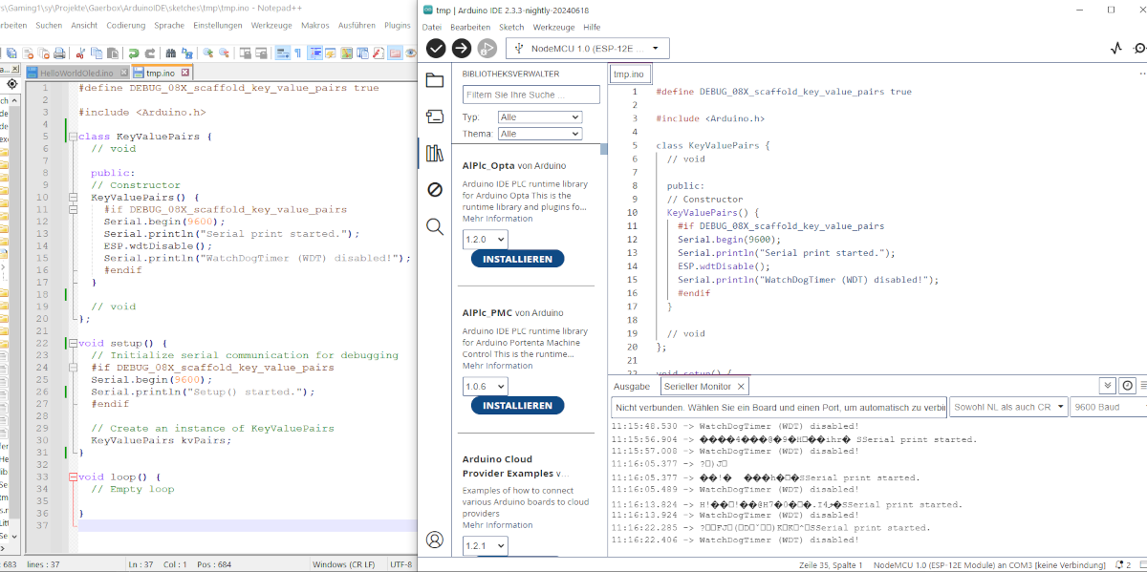This screenshot has width=1147, height=572.
Task: Open Document Map icon in Notepad++
Action: click(x=346, y=53)
